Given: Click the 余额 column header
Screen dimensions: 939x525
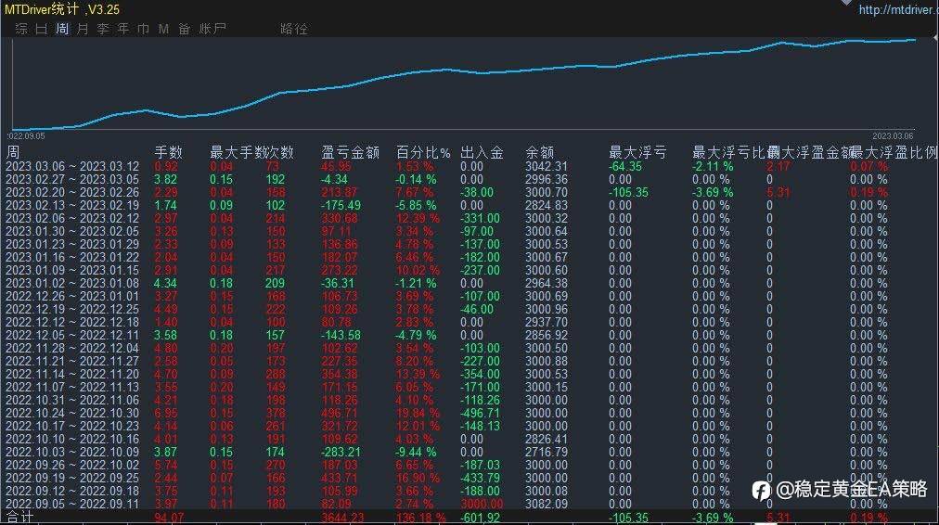Looking at the screenshot, I should click(540, 153).
